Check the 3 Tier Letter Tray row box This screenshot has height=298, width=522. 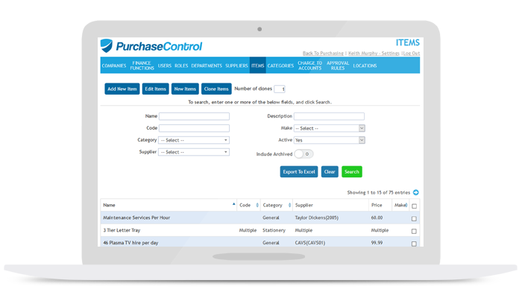414,231
